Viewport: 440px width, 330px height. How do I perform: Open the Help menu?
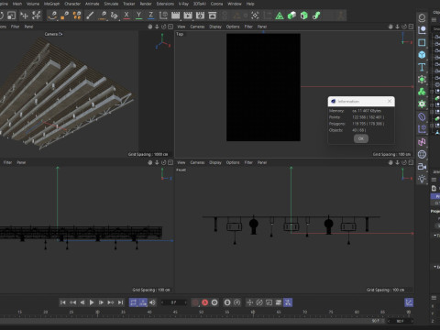pyautogui.click(x=250, y=4)
